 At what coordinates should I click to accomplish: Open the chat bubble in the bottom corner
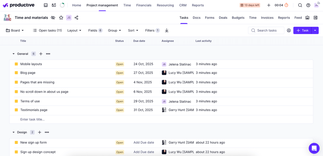[314, 148]
